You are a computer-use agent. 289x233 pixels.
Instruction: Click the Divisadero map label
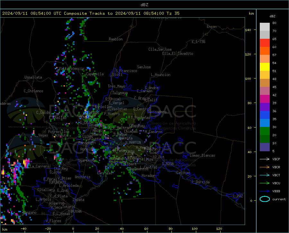coord(157,112)
